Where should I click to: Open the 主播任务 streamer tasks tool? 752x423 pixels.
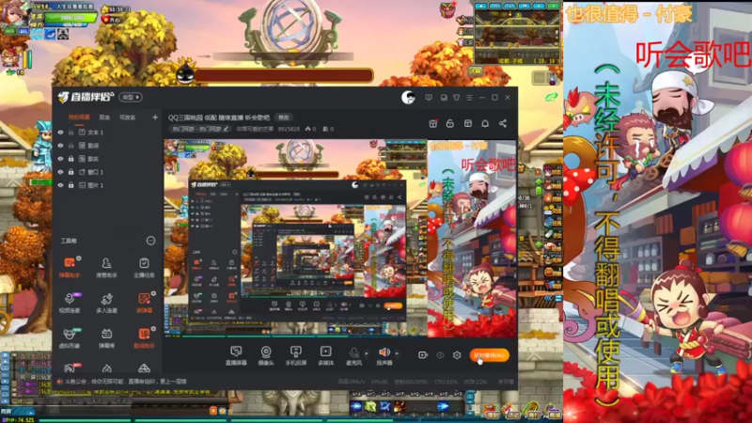click(144, 267)
